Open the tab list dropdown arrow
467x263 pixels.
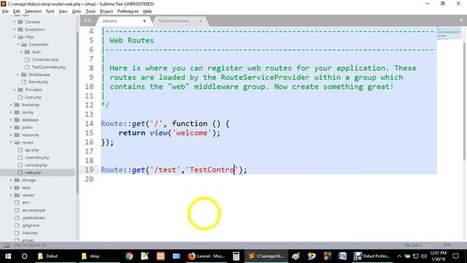click(x=461, y=20)
